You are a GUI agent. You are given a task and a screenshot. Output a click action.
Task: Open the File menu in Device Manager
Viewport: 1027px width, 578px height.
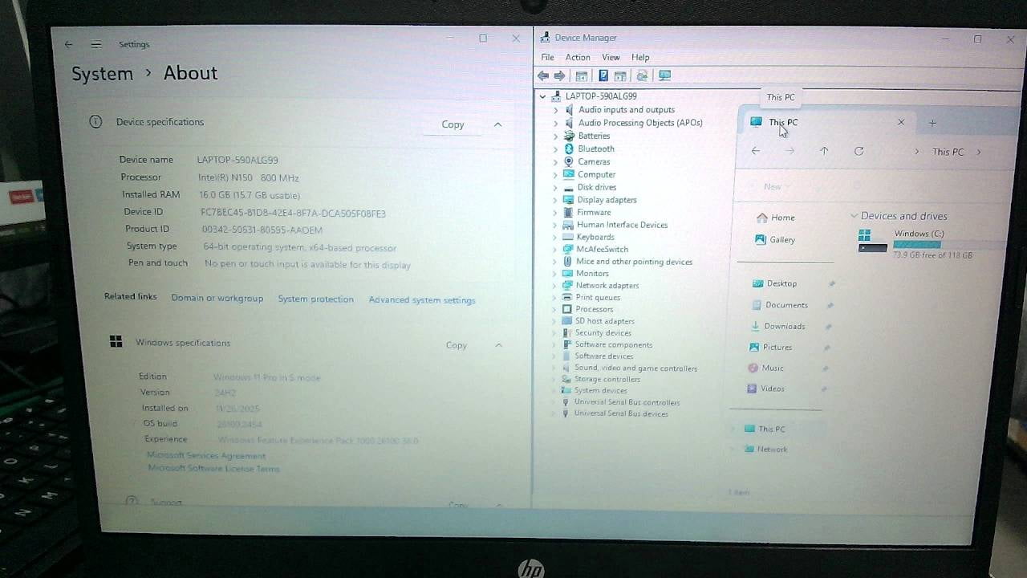coord(547,57)
